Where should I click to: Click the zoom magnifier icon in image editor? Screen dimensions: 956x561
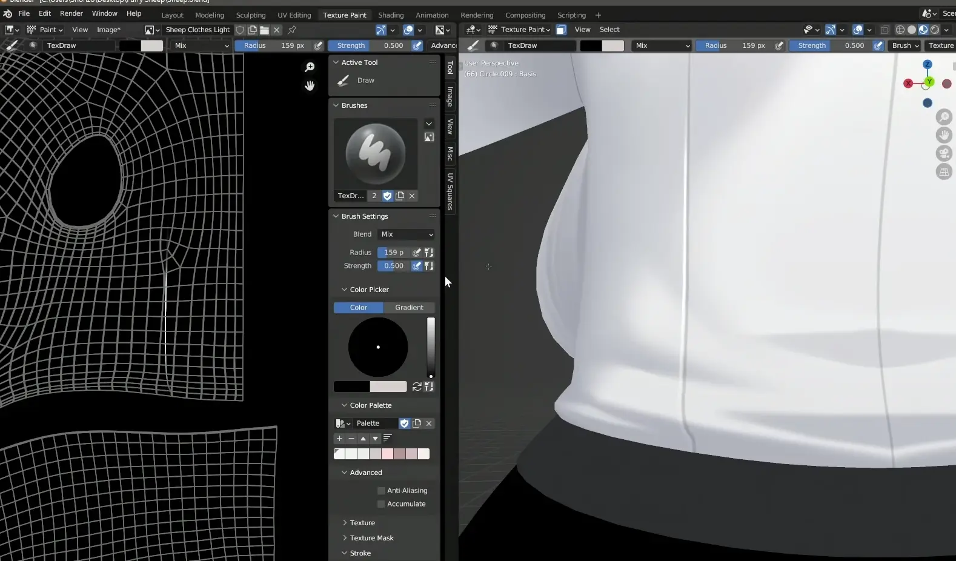(310, 67)
